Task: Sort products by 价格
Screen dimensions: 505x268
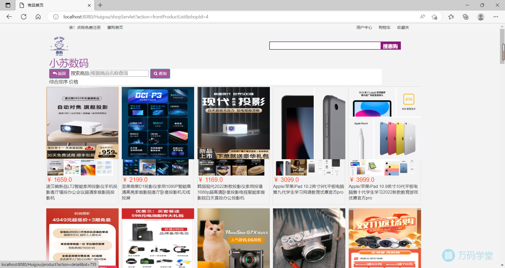Action: [74, 82]
